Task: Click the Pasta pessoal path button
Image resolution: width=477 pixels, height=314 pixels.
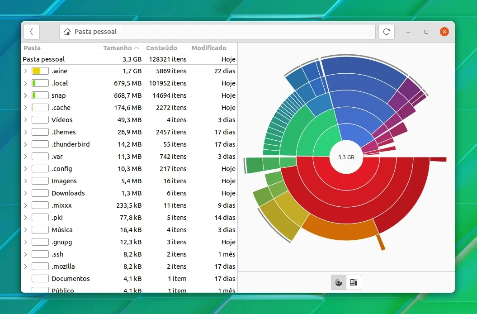Action: 90,32
